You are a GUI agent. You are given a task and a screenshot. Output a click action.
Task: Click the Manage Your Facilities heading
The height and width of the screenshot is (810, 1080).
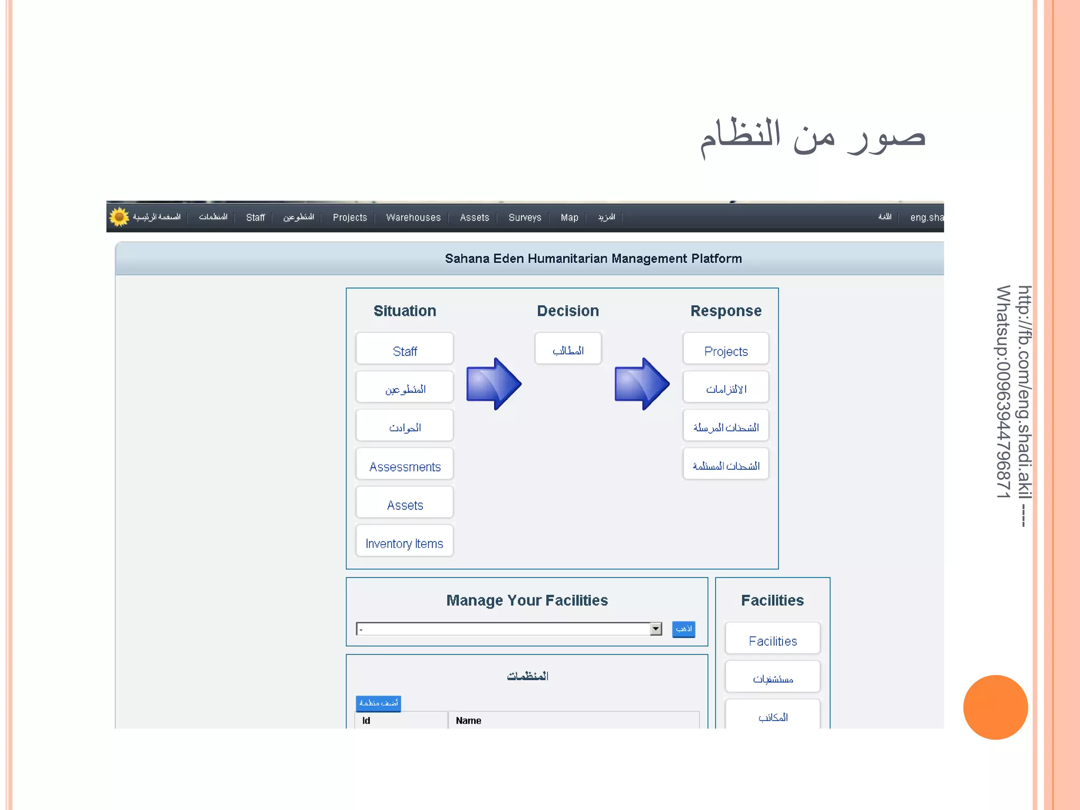(x=527, y=600)
